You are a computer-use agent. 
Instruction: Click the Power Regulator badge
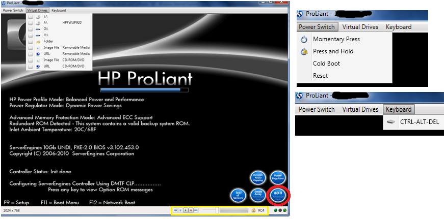[x=278, y=178]
